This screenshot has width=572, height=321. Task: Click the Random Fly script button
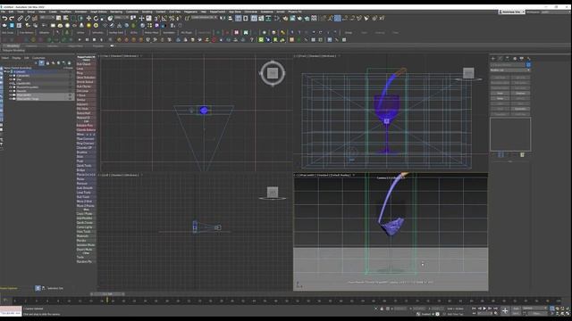click(x=86, y=261)
